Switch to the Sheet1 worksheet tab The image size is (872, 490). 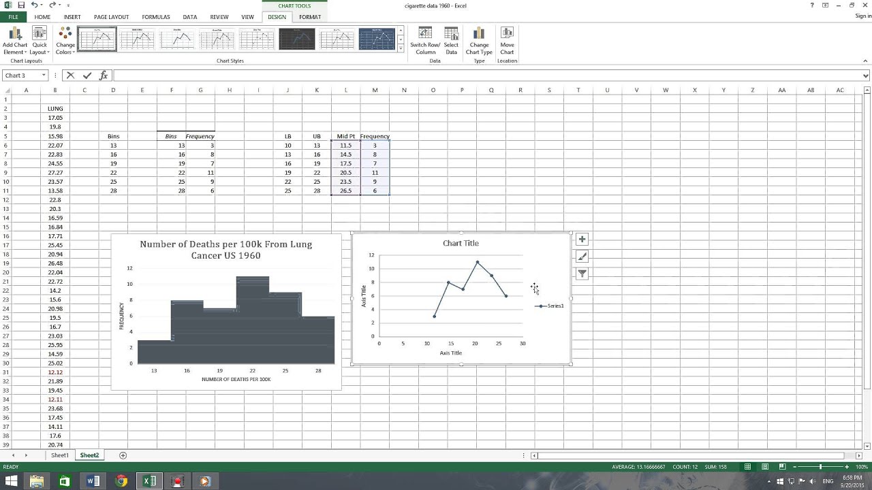pyautogui.click(x=60, y=455)
